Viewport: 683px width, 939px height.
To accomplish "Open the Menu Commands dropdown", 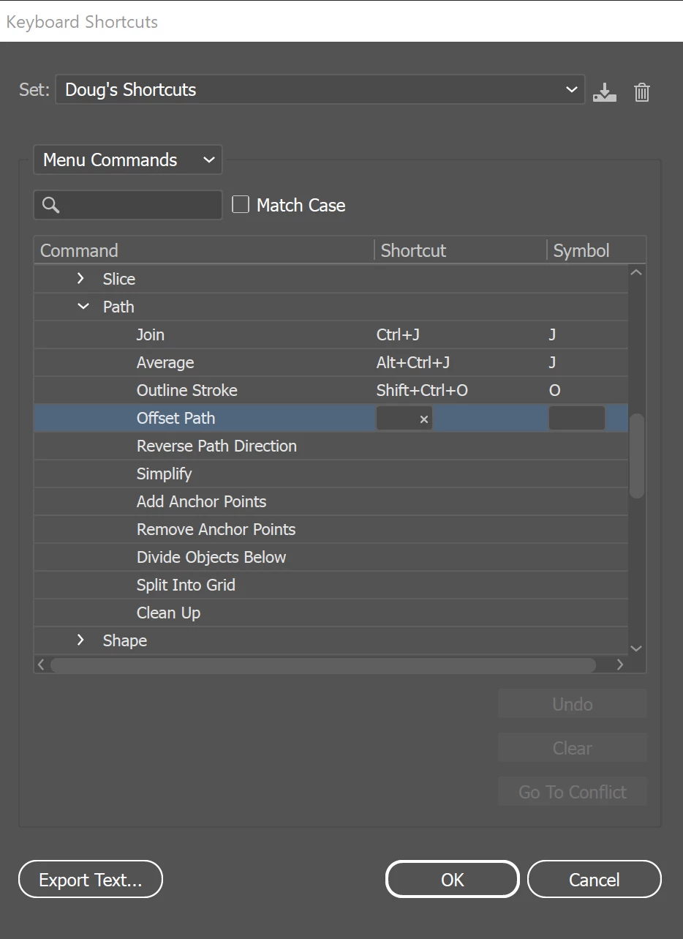I will 127,160.
